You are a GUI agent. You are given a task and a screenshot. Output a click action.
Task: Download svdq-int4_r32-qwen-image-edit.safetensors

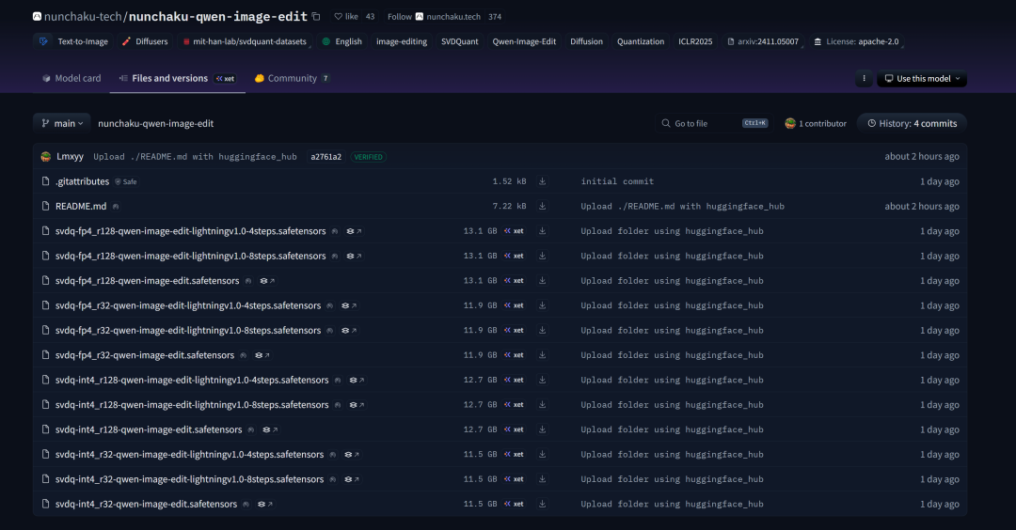pyautogui.click(x=543, y=504)
